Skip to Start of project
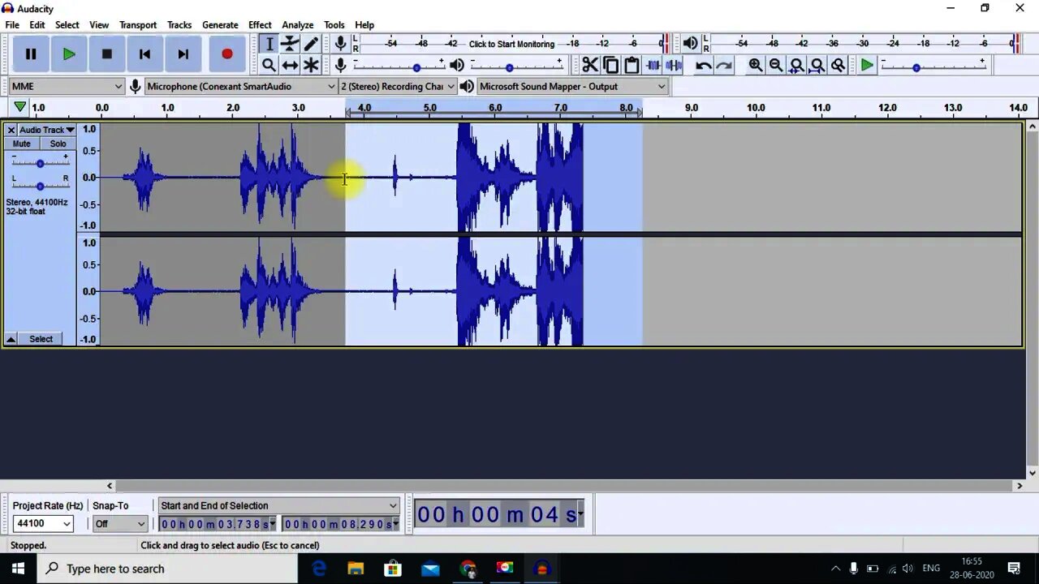Viewport: 1039px width, 584px height. (x=144, y=54)
